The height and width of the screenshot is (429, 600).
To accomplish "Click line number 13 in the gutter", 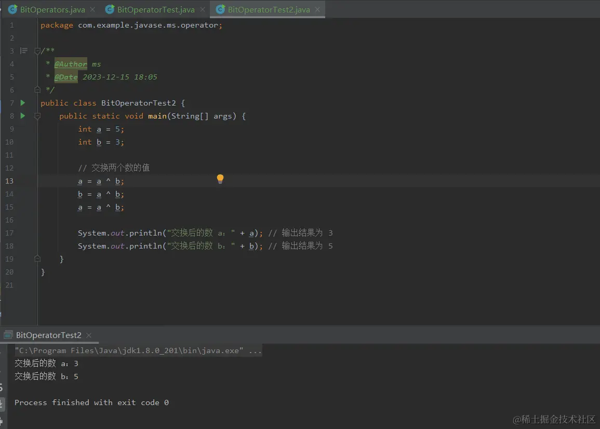I will pos(9,181).
